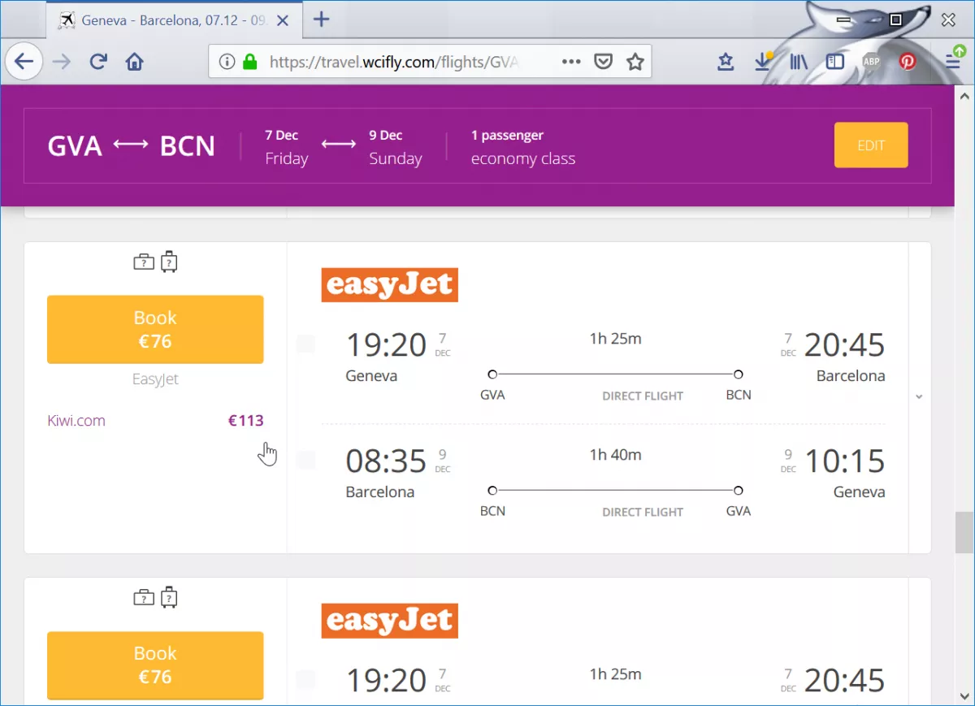Open the bookmarks menu toolbar icon
This screenshot has width=975, height=706.
click(726, 62)
